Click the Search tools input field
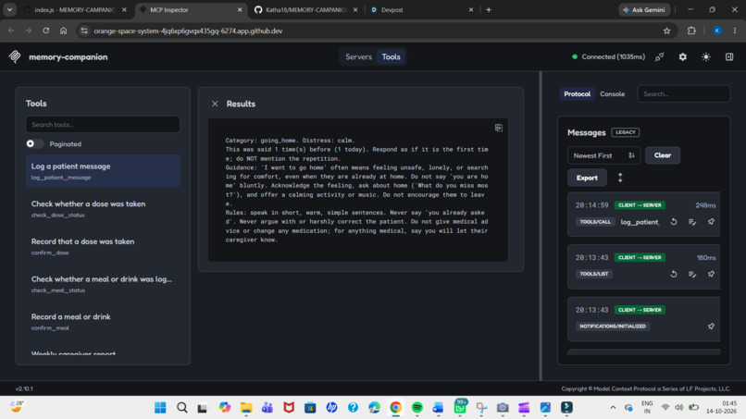The image size is (746, 419). pyautogui.click(x=103, y=125)
